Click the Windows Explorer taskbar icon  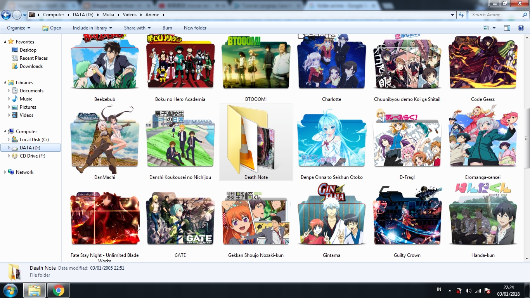tap(35, 290)
